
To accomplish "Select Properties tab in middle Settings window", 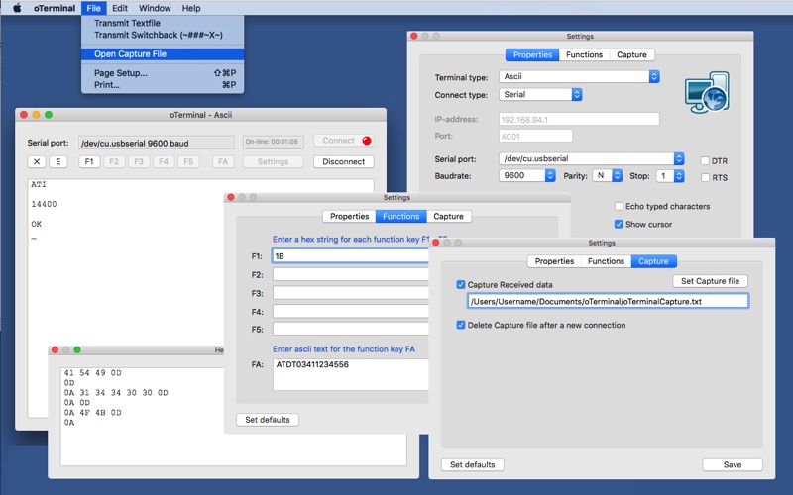I will (x=350, y=216).
